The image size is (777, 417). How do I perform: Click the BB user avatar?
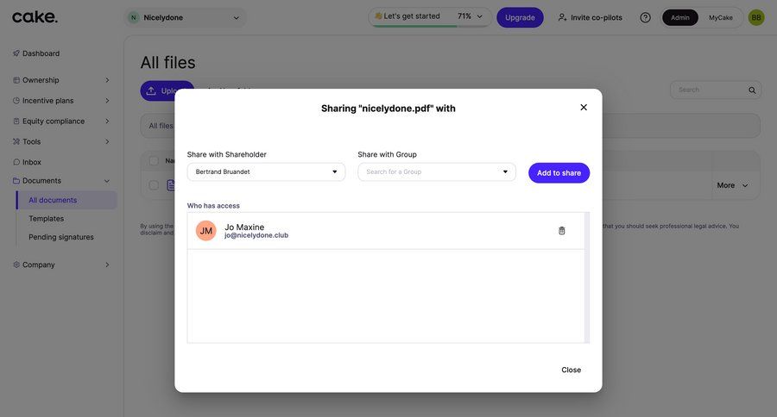pyautogui.click(x=756, y=17)
